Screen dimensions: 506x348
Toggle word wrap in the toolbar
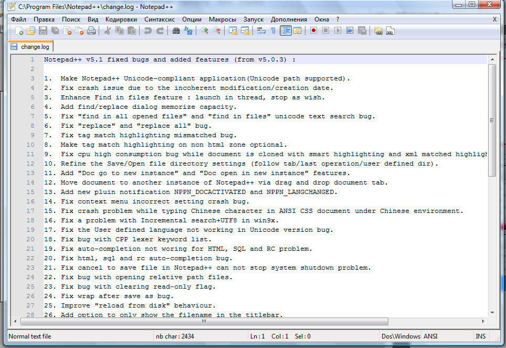coord(261,30)
